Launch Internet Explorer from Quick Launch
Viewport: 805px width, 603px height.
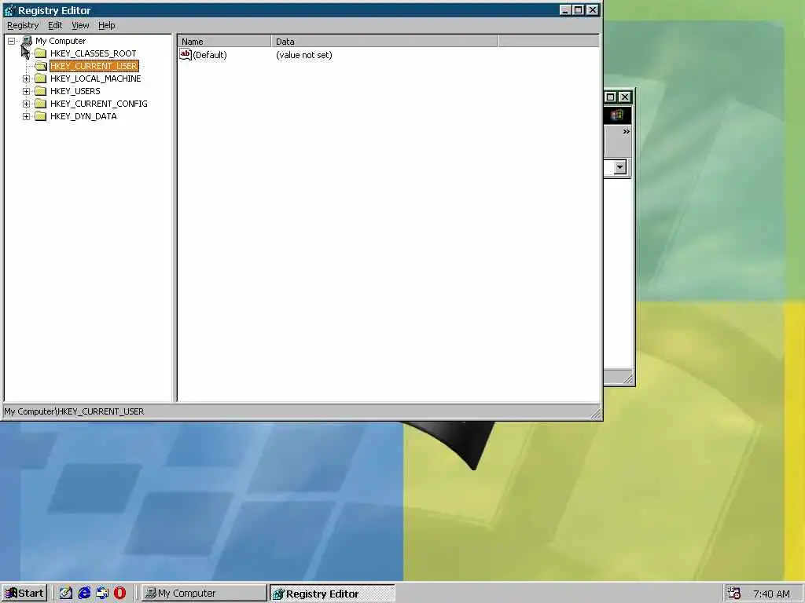click(84, 594)
